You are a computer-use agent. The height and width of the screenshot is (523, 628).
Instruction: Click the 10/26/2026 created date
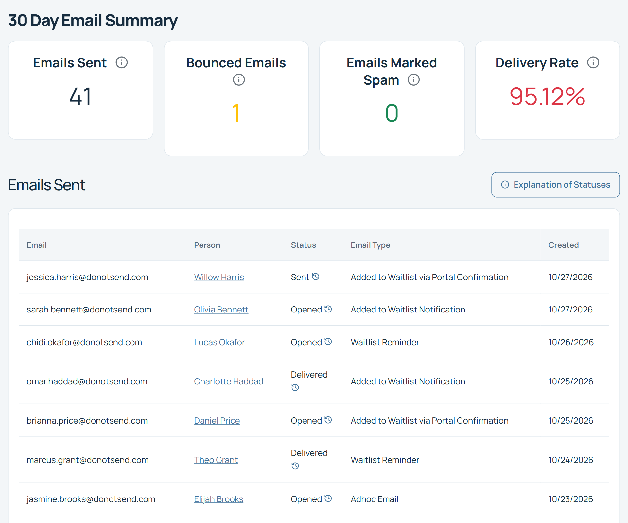(x=571, y=342)
